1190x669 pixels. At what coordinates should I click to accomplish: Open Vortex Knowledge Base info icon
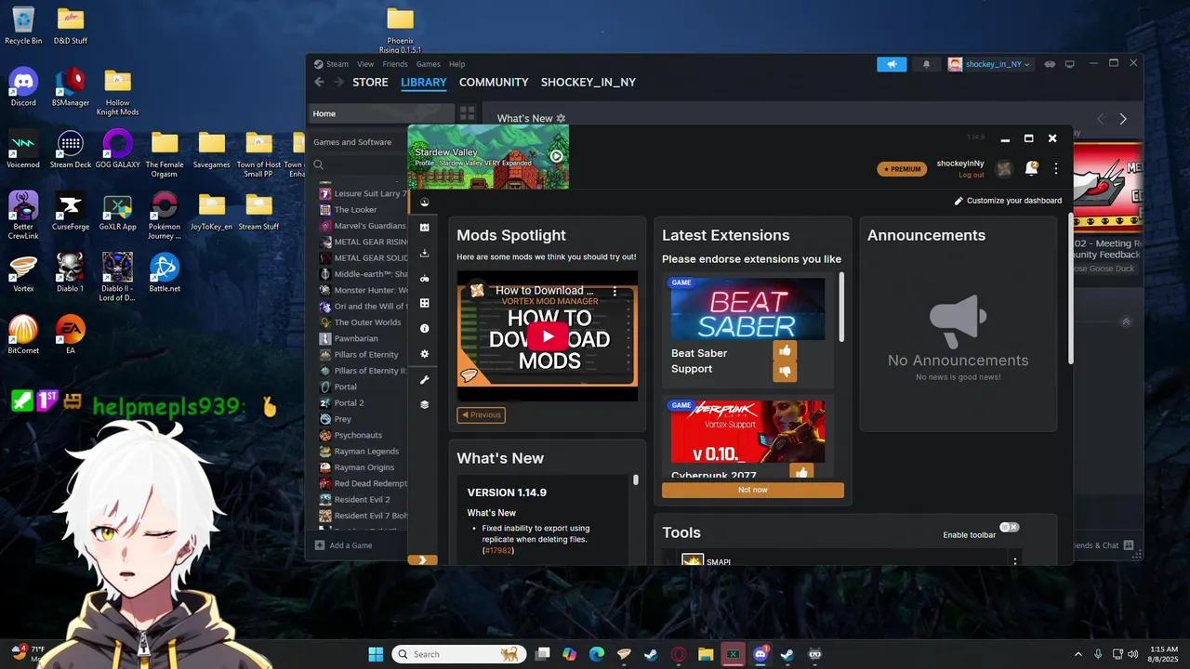pyautogui.click(x=425, y=329)
